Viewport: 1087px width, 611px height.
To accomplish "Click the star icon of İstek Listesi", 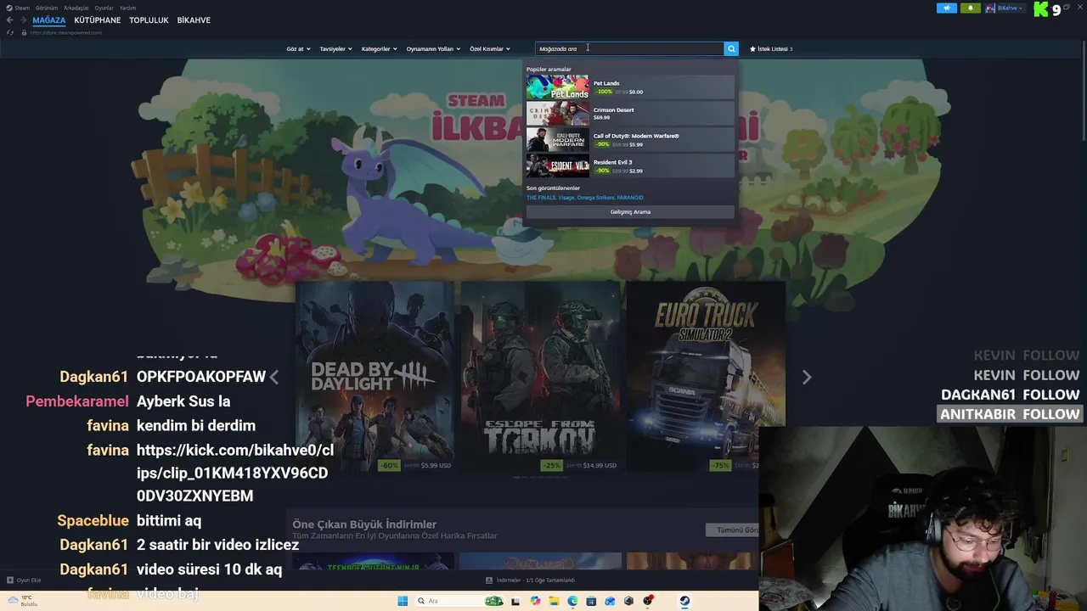I will pos(752,49).
